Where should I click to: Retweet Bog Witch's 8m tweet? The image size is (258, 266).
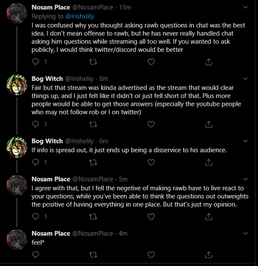click(93, 124)
